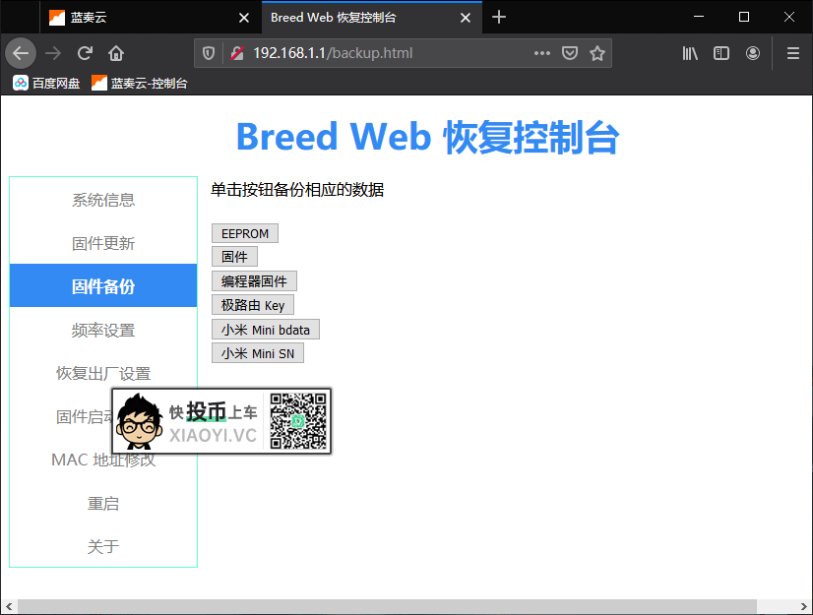Back up the 极路由 Key data

[x=253, y=305]
